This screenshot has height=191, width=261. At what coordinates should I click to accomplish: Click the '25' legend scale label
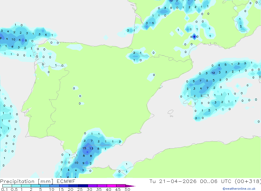(80, 189)
